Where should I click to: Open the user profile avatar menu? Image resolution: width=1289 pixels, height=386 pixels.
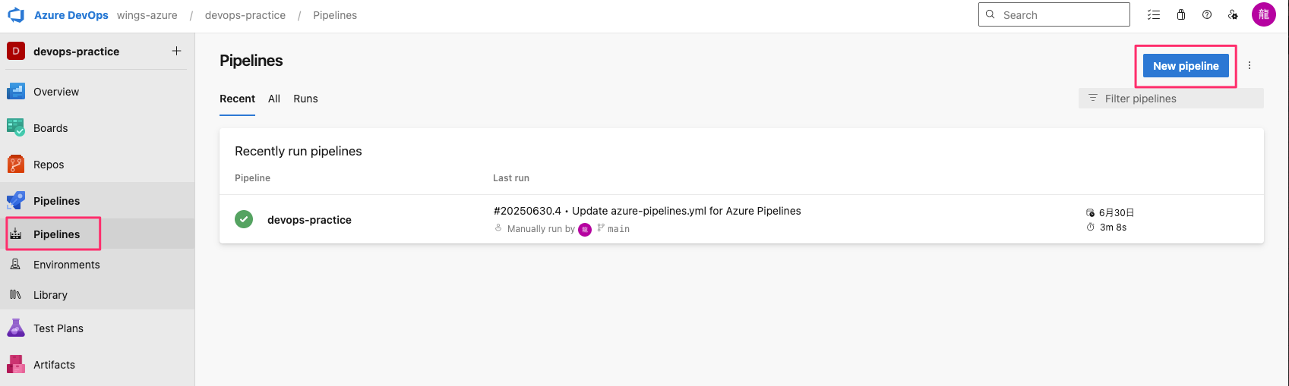[x=1264, y=14]
